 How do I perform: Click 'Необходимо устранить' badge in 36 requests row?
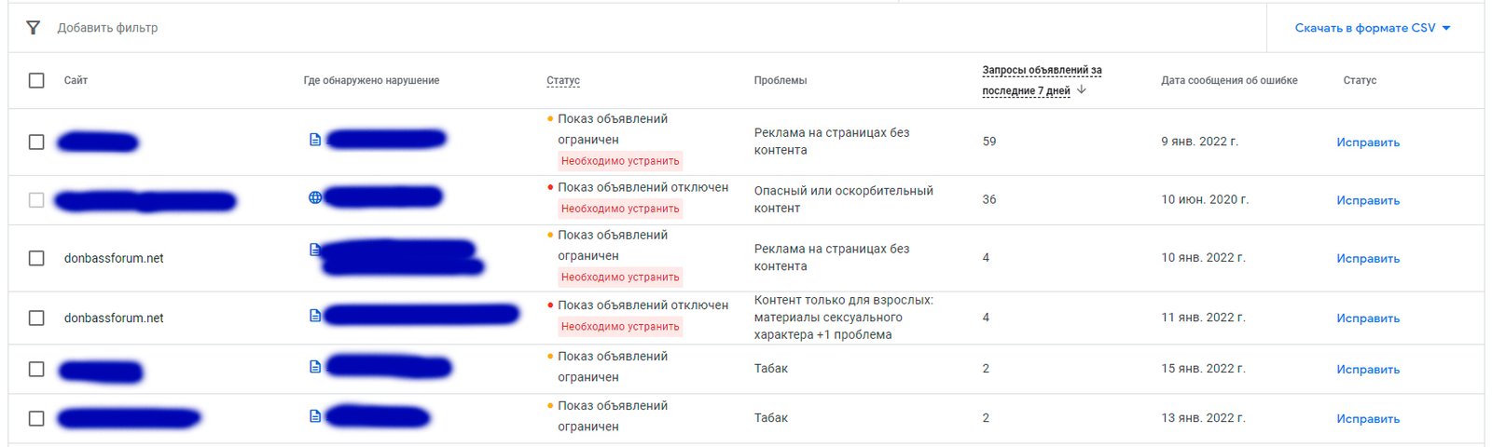(x=620, y=209)
